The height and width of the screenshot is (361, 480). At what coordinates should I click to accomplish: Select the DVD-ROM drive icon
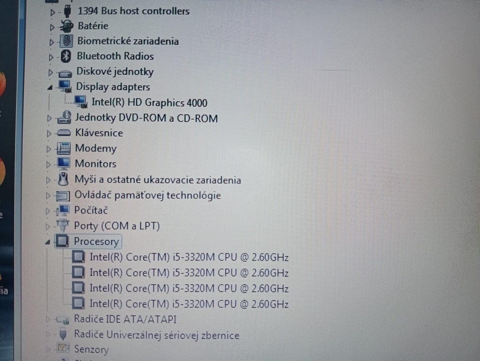pyautogui.click(x=64, y=118)
